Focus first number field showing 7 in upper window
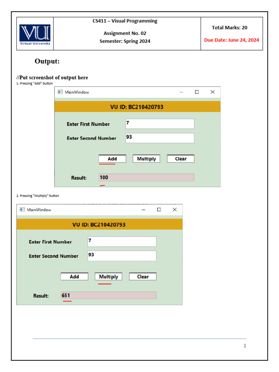 tap(160, 124)
